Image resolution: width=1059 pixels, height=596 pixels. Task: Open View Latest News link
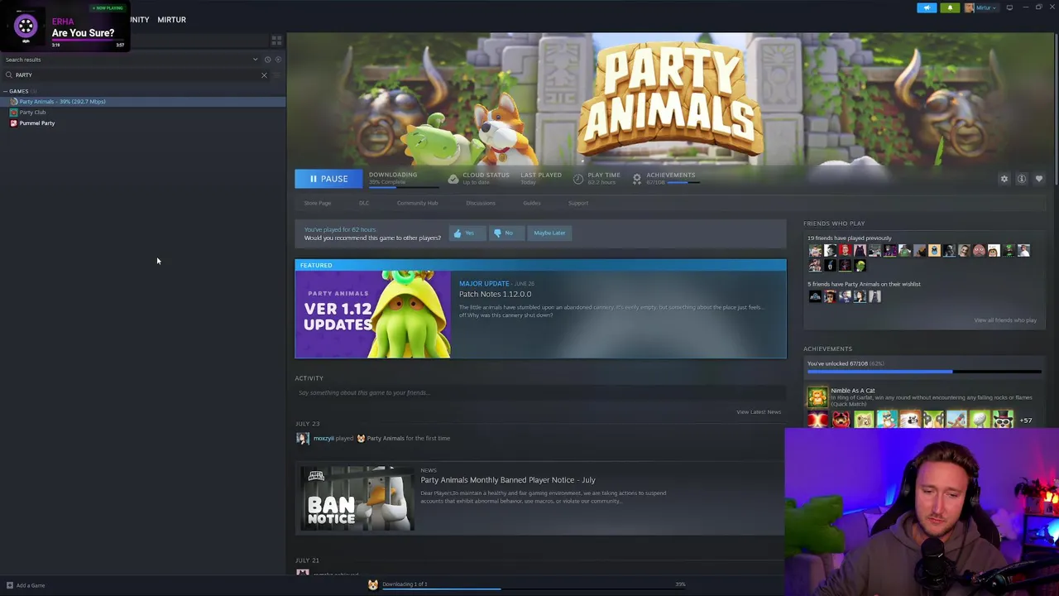click(x=759, y=412)
